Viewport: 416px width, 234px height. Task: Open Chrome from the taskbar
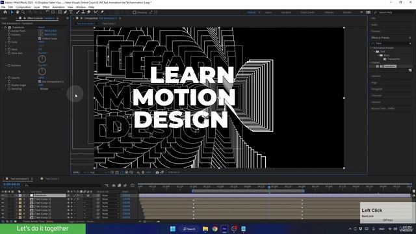tap(215, 229)
